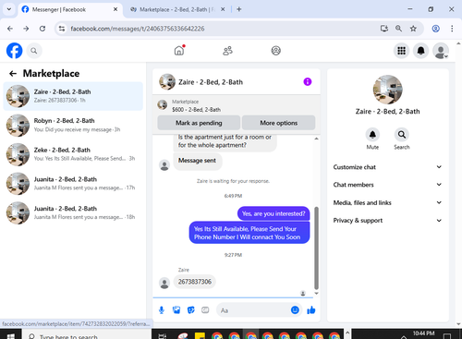Click the 'Message sent' bubble

pyautogui.click(x=197, y=161)
